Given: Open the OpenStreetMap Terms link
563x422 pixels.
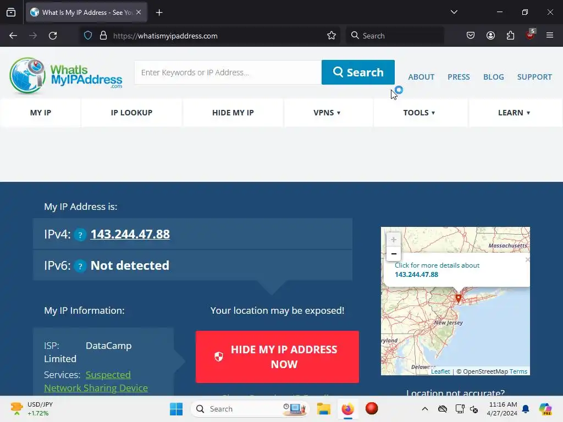Looking at the screenshot, I should tap(518, 371).
